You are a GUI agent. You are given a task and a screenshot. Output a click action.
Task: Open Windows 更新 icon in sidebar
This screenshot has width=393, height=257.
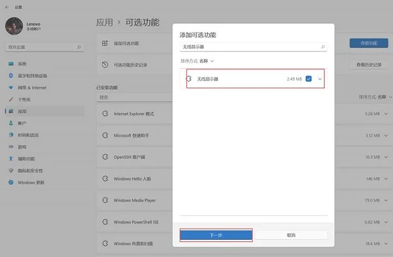[10, 182]
